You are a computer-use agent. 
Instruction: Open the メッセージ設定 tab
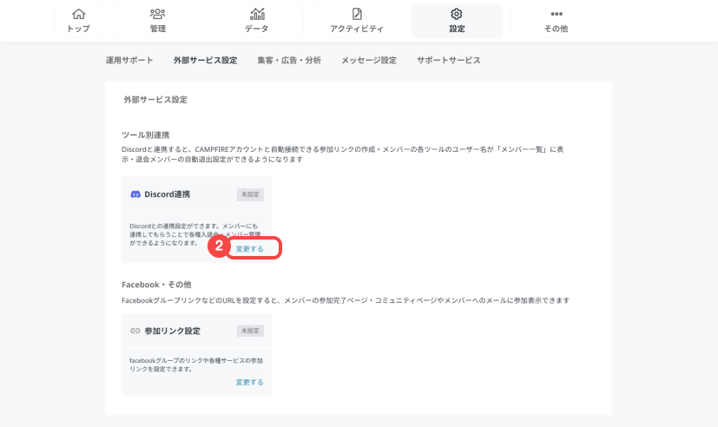(369, 61)
